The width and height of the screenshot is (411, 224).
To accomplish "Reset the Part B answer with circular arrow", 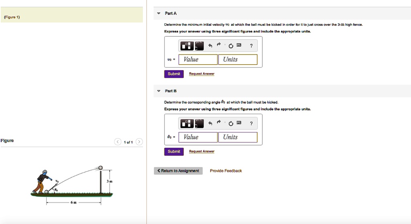I will (x=230, y=123).
